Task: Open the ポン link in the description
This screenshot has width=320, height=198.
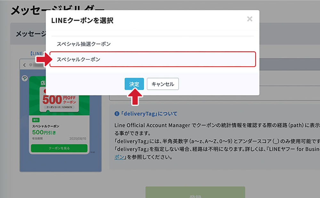Action: (119, 157)
